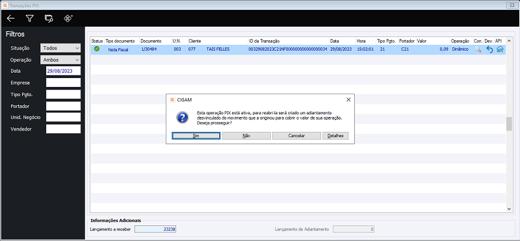Click the back arrow toolbar icon

[10, 18]
